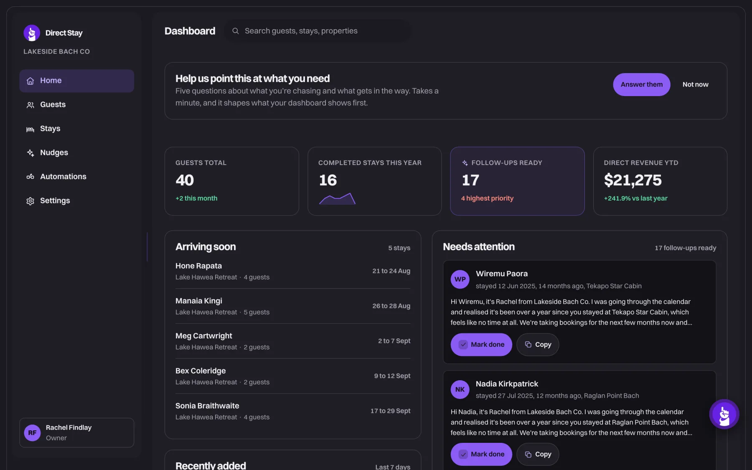Click the Guests people icon in sidebar
Image resolution: width=752 pixels, height=470 pixels.
30,105
